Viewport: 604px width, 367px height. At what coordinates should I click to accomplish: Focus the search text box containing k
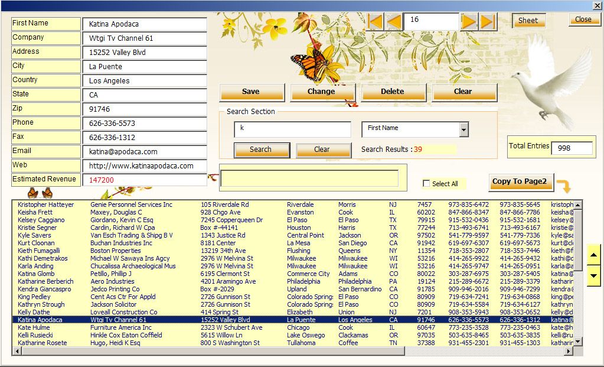tap(292, 129)
